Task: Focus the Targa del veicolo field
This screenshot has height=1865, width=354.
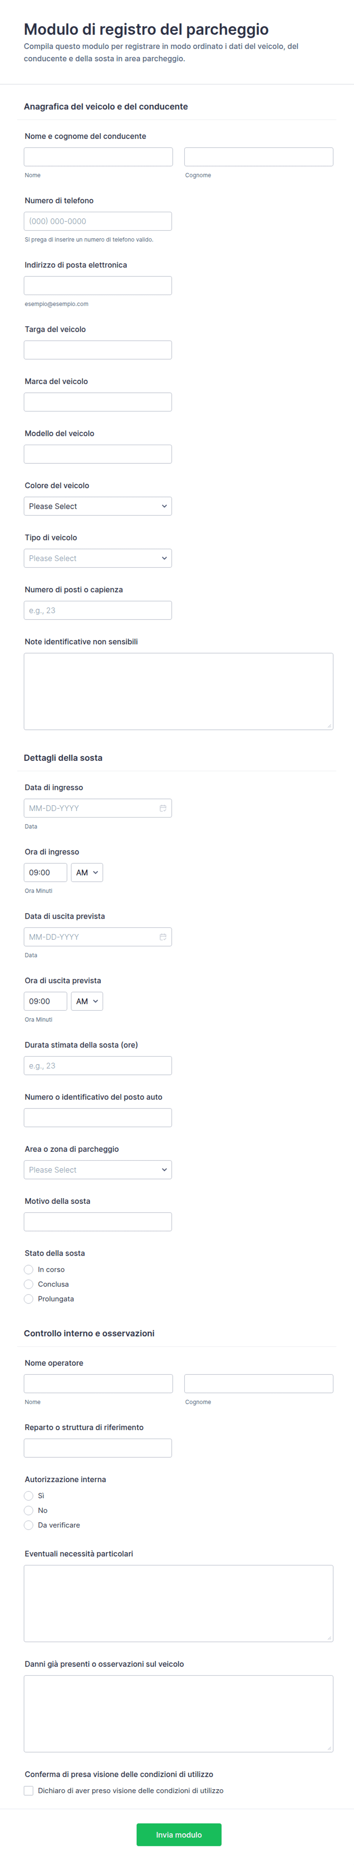Action: click(97, 350)
